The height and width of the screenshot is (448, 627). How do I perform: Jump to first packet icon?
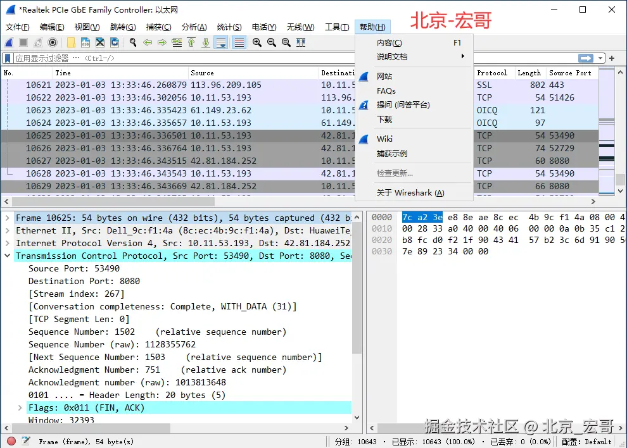click(191, 42)
